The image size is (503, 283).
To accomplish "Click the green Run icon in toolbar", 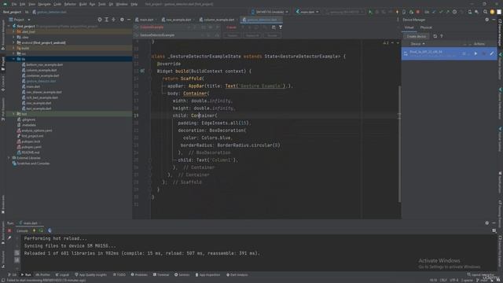I will click(370, 12).
